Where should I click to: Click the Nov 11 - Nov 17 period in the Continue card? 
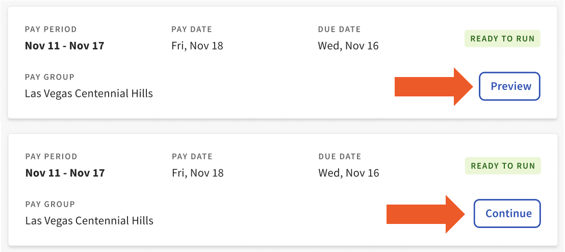point(65,173)
